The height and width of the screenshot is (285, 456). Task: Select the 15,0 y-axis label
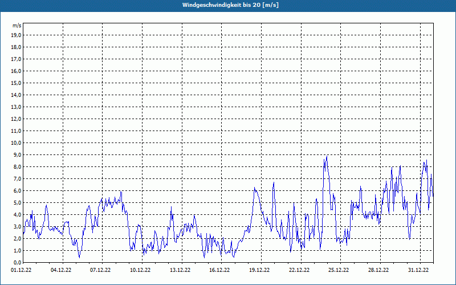pyautogui.click(x=16, y=83)
